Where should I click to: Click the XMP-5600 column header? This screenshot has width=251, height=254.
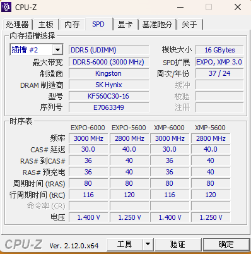coord(210,128)
